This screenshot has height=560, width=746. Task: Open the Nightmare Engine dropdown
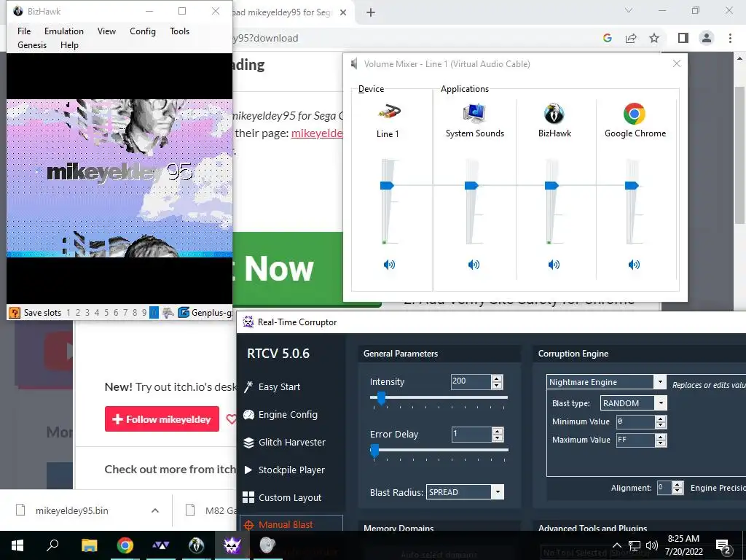(x=659, y=382)
